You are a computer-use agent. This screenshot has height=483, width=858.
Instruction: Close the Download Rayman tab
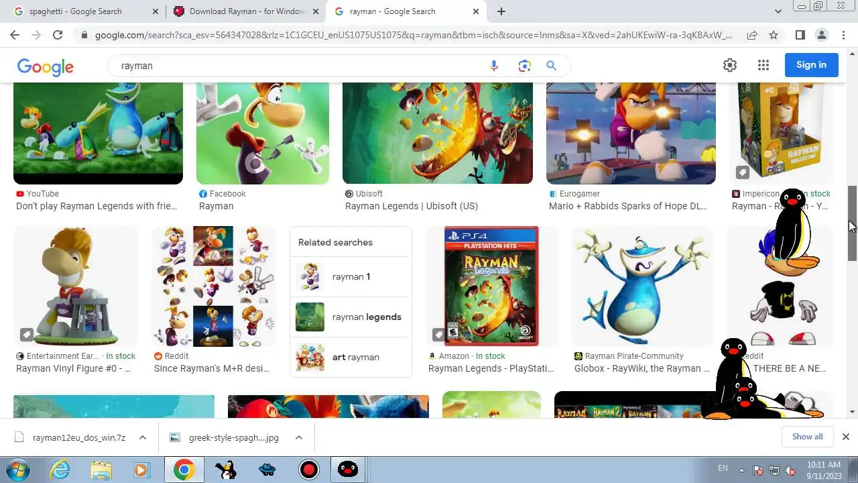pyautogui.click(x=315, y=11)
